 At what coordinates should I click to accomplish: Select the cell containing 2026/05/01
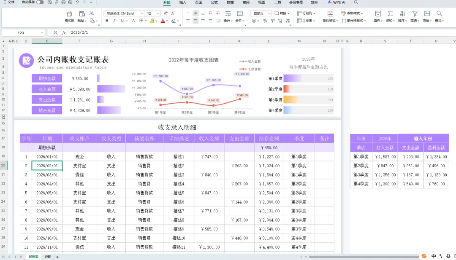pyautogui.click(x=47, y=193)
